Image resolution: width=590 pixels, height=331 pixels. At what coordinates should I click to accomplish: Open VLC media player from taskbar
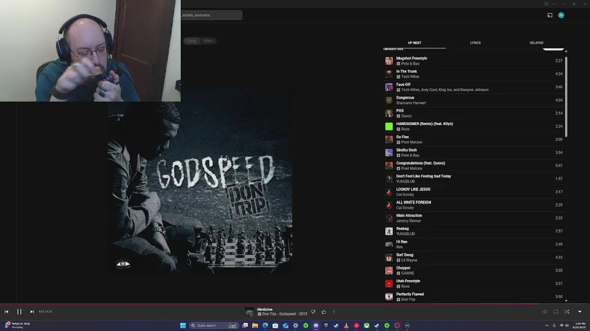(346, 325)
